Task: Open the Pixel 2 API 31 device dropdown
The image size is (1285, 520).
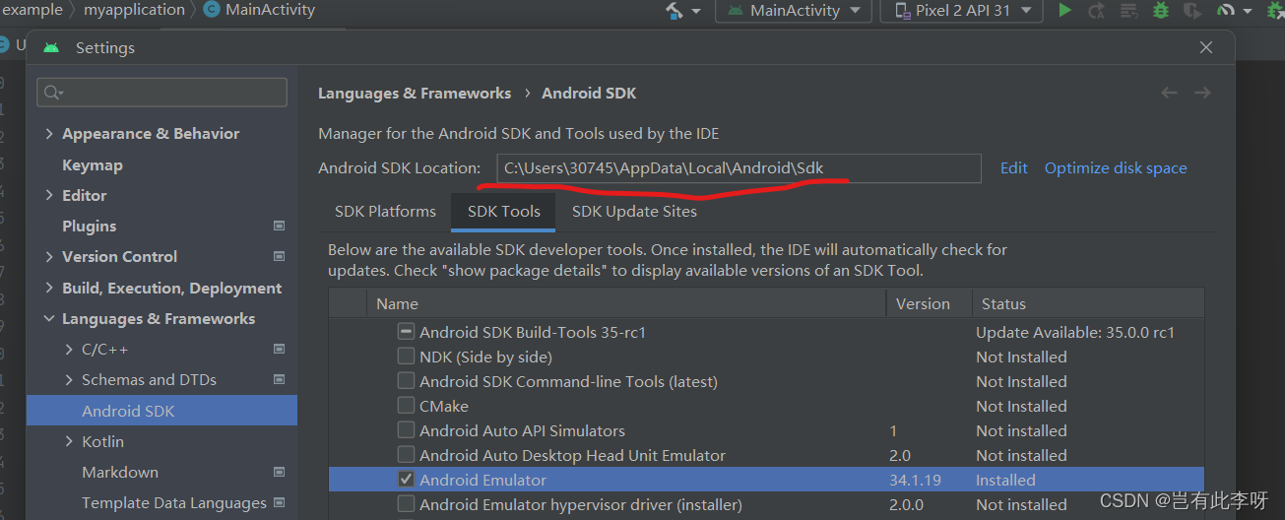Action: (961, 11)
